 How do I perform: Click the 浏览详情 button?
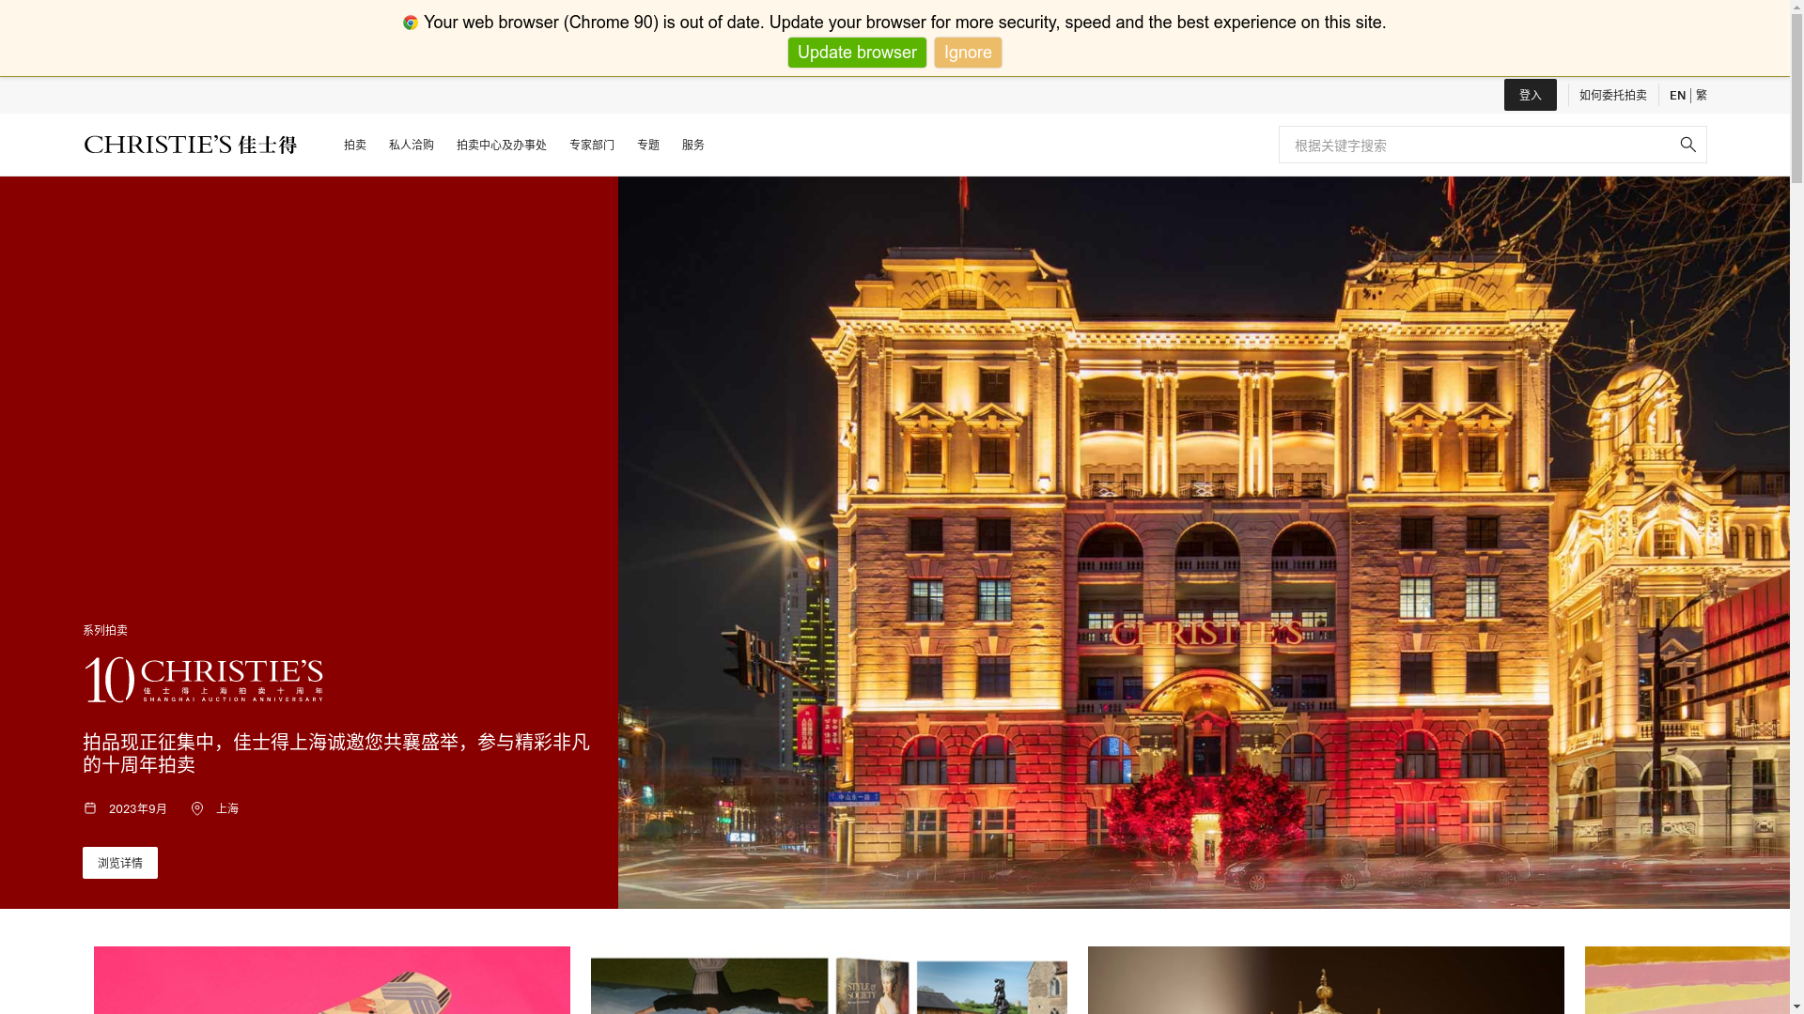pos(120,863)
